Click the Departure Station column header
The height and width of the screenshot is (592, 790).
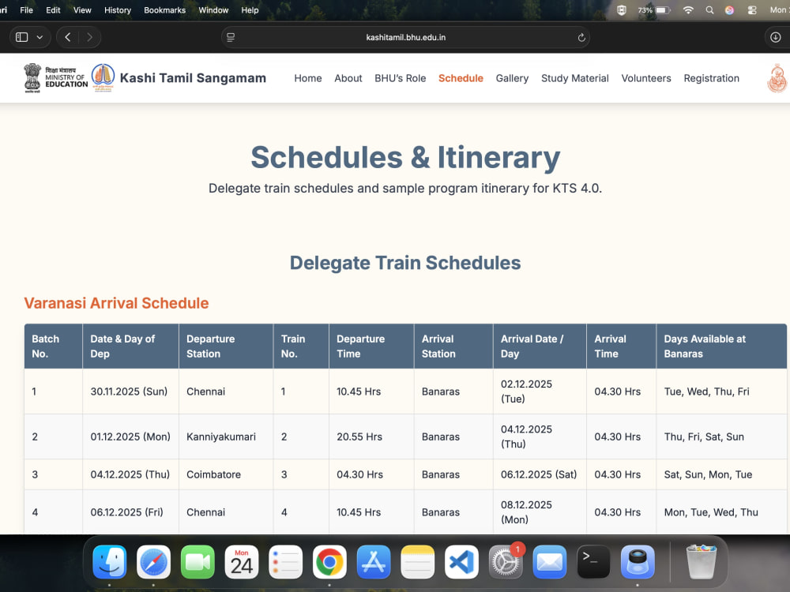pos(226,347)
